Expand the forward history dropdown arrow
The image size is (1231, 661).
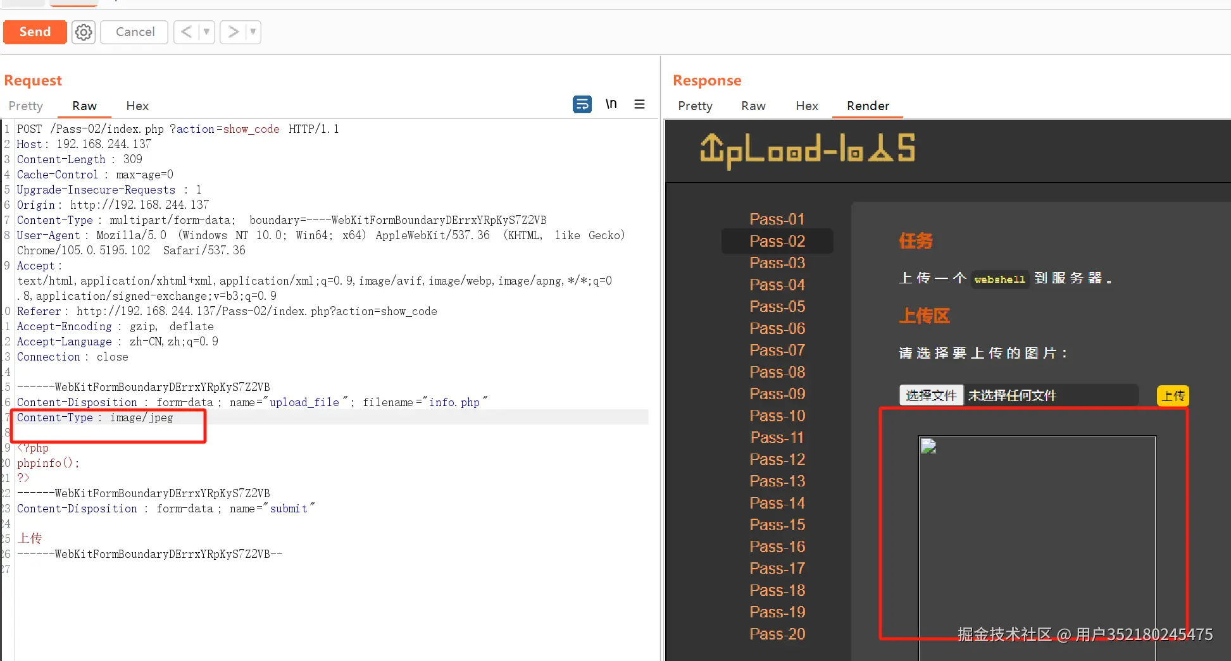[x=253, y=32]
